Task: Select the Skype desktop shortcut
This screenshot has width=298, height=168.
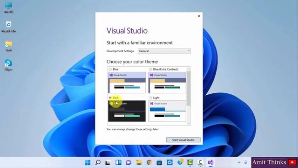Action: pos(8,65)
